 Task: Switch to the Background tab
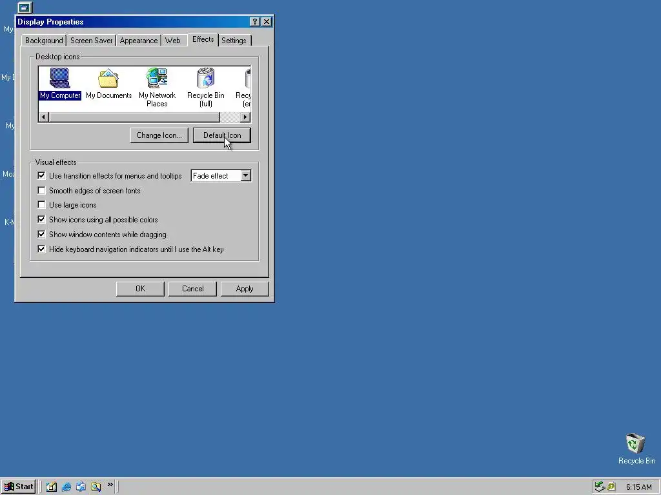tap(44, 41)
